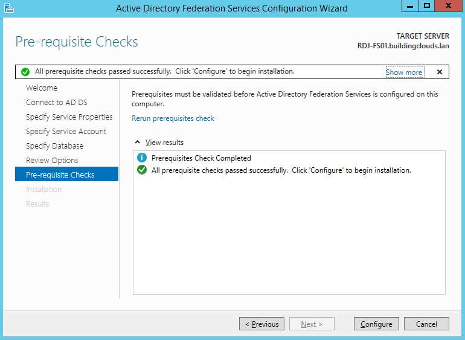Select Specify Service Properties step

[69, 117]
